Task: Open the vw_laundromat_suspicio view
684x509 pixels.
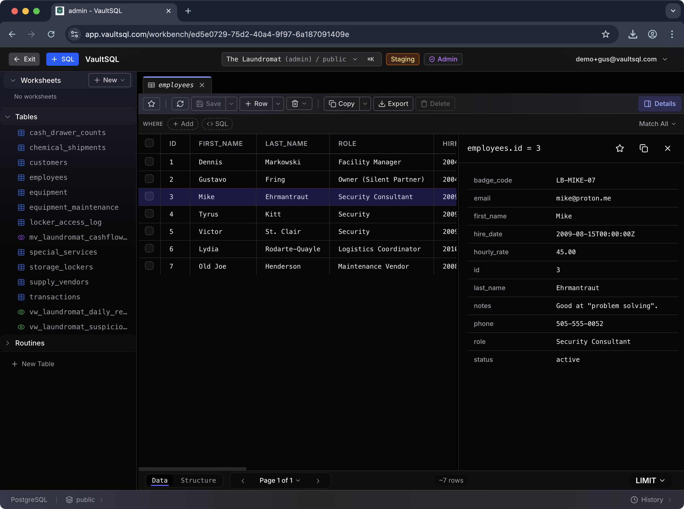Action: [73, 327]
